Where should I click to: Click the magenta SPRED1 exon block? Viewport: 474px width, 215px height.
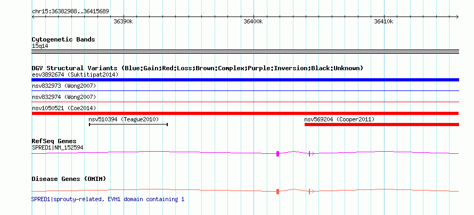click(x=278, y=154)
